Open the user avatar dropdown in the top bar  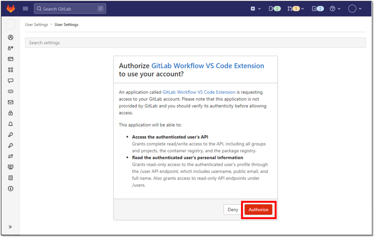355,9
